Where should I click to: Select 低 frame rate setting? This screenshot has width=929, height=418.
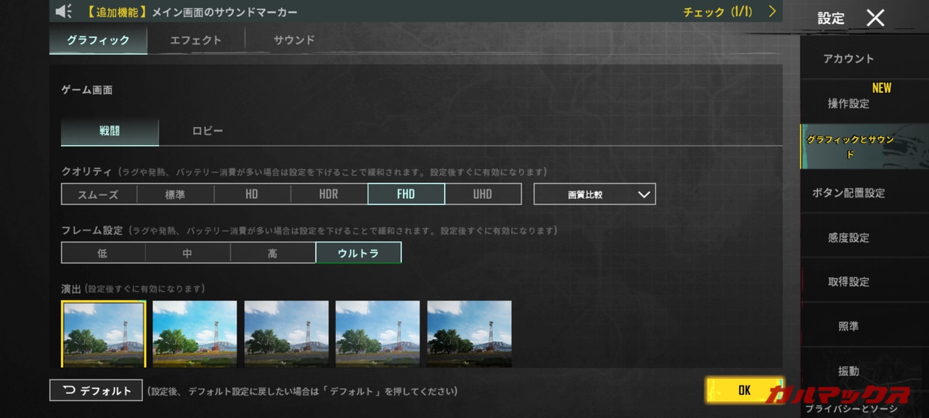[103, 253]
